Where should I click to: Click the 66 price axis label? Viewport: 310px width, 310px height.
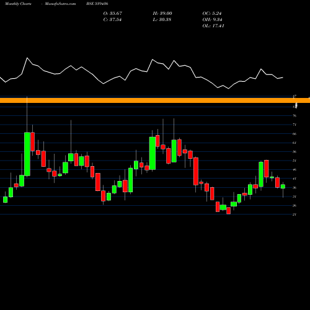294,134
